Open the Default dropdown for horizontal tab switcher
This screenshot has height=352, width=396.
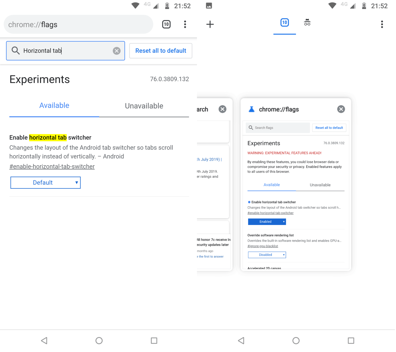click(45, 183)
